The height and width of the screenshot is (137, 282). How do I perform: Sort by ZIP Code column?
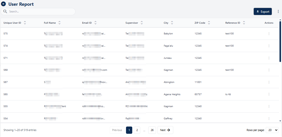pos(209,23)
